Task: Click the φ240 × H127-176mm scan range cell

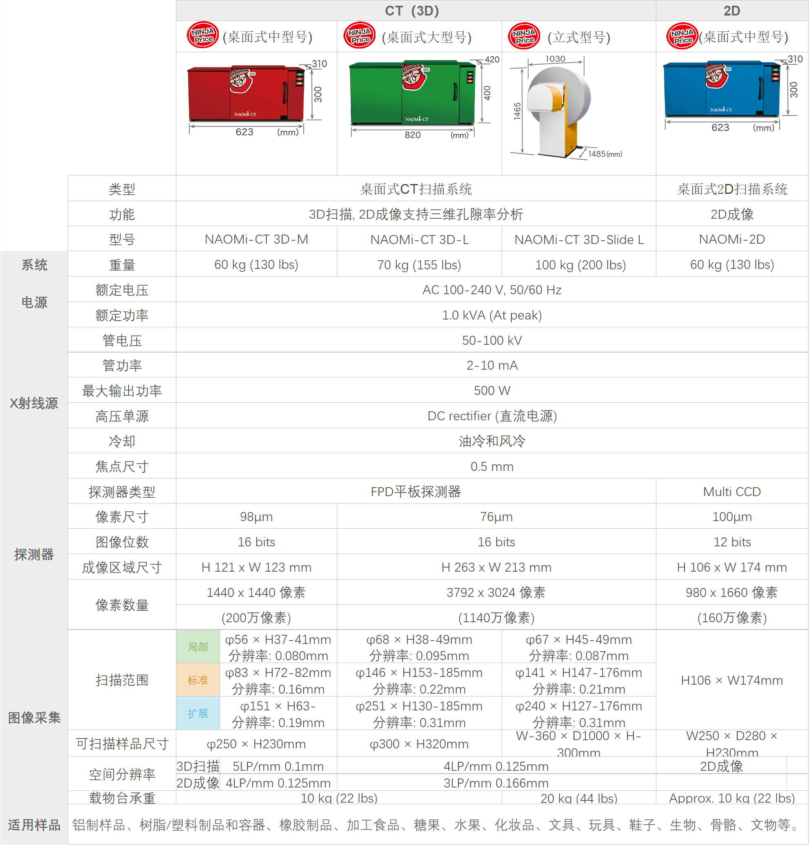Action: click(579, 714)
